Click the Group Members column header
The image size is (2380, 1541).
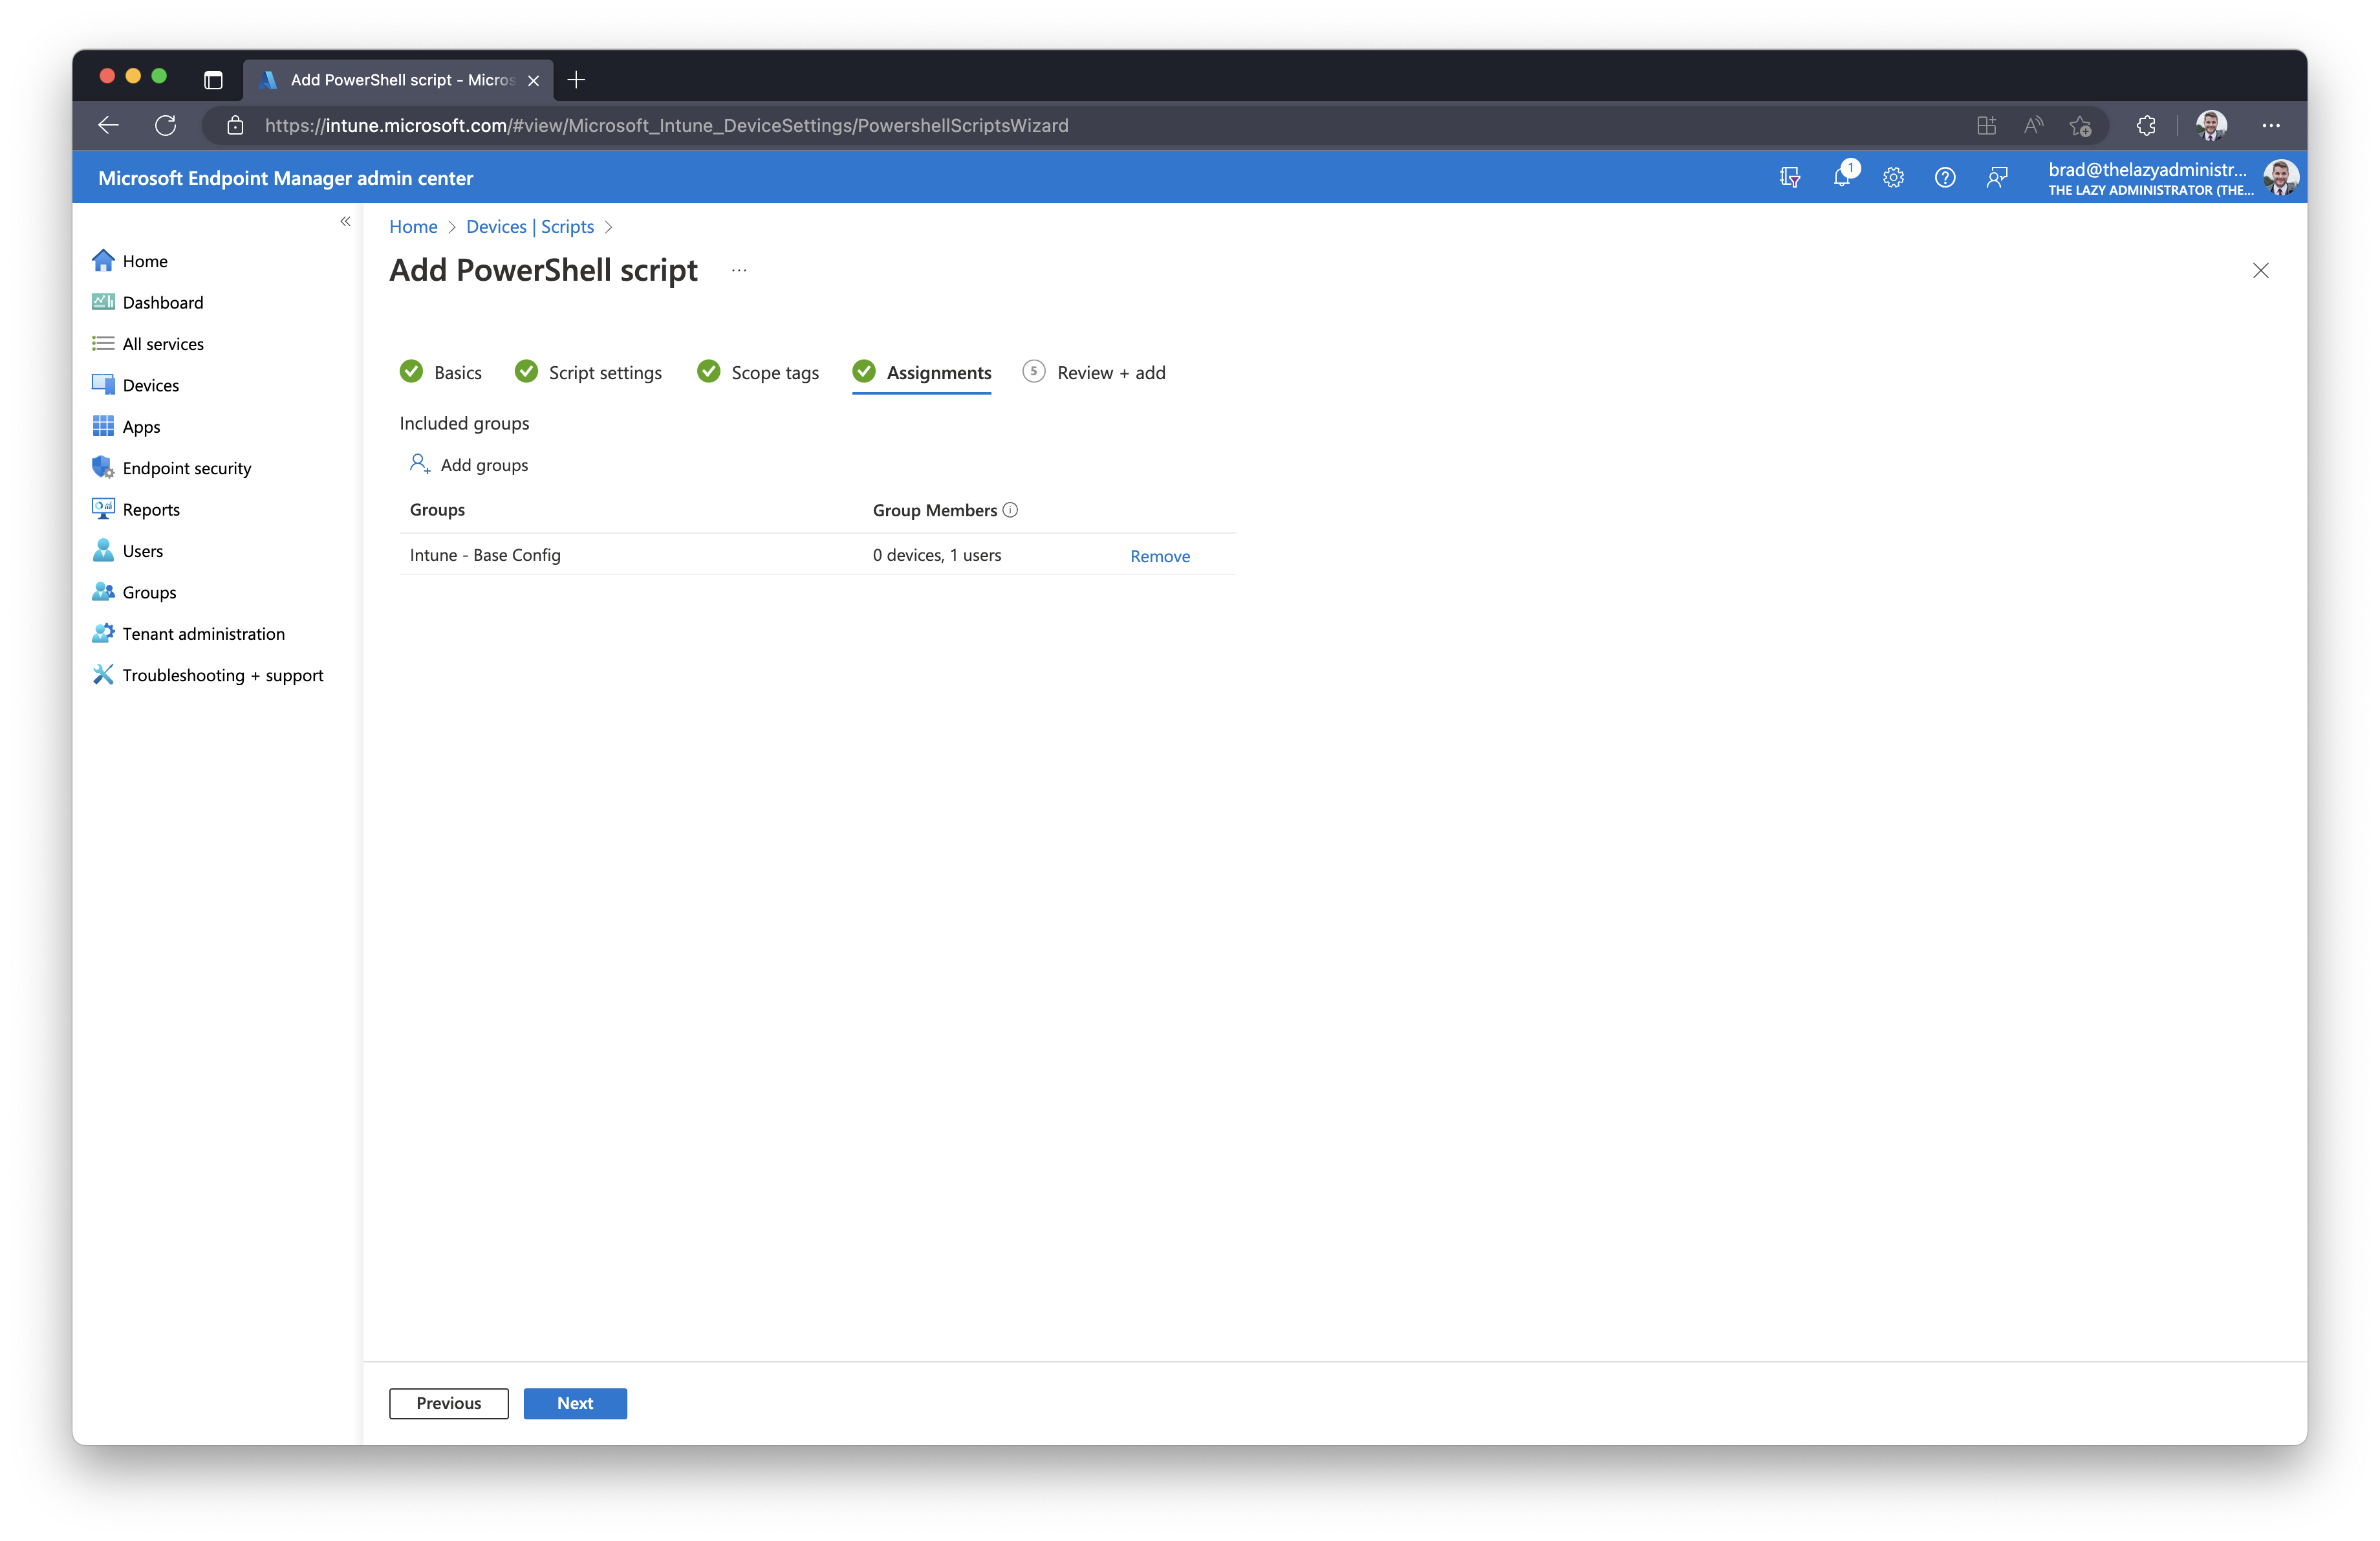[x=935, y=510]
